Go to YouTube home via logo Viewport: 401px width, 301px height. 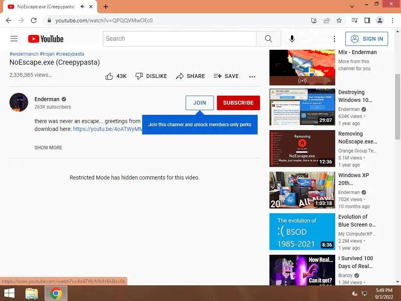pyautogui.click(x=46, y=39)
